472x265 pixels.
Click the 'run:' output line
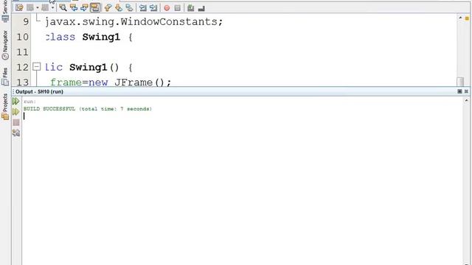tap(29, 102)
